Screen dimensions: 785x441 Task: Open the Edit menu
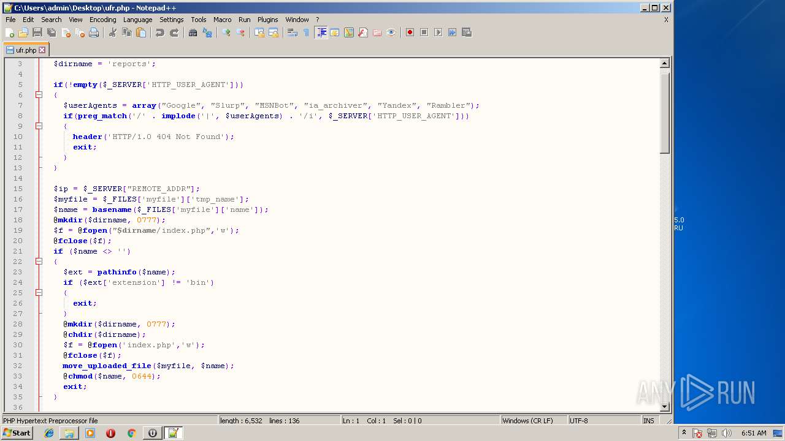click(28, 20)
